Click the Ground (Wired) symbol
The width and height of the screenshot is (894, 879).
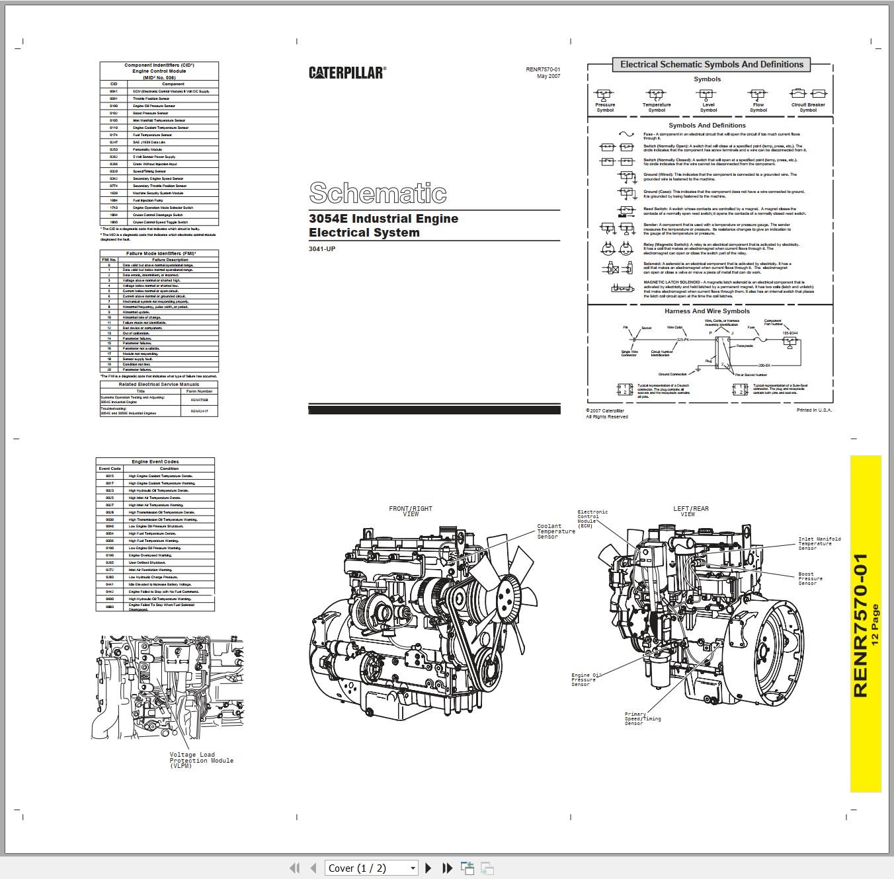click(626, 176)
